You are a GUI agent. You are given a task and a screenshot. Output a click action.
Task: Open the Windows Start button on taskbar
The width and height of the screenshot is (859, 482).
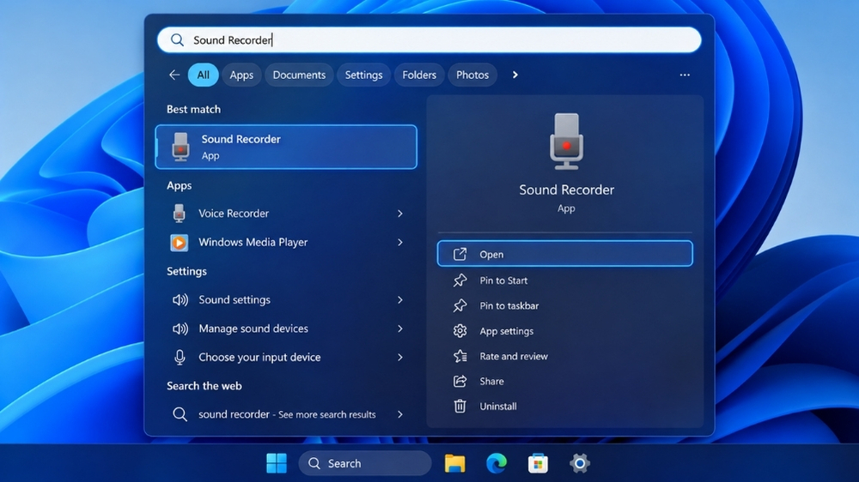click(277, 463)
